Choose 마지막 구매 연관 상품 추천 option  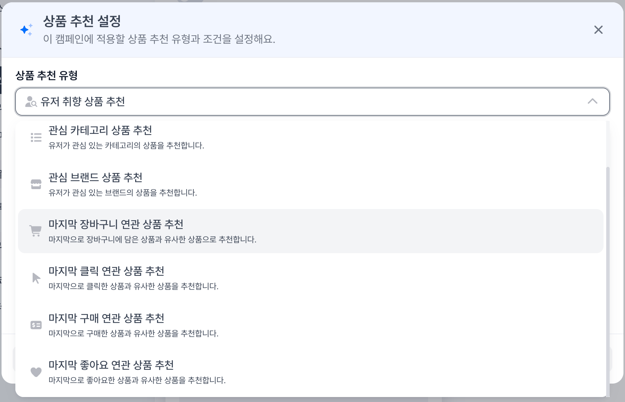tap(106, 318)
